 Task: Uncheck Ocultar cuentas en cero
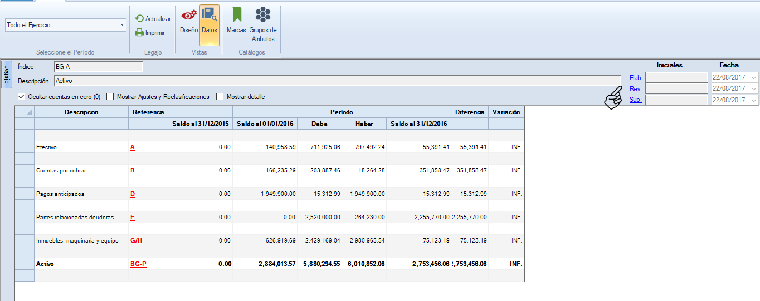(x=22, y=97)
